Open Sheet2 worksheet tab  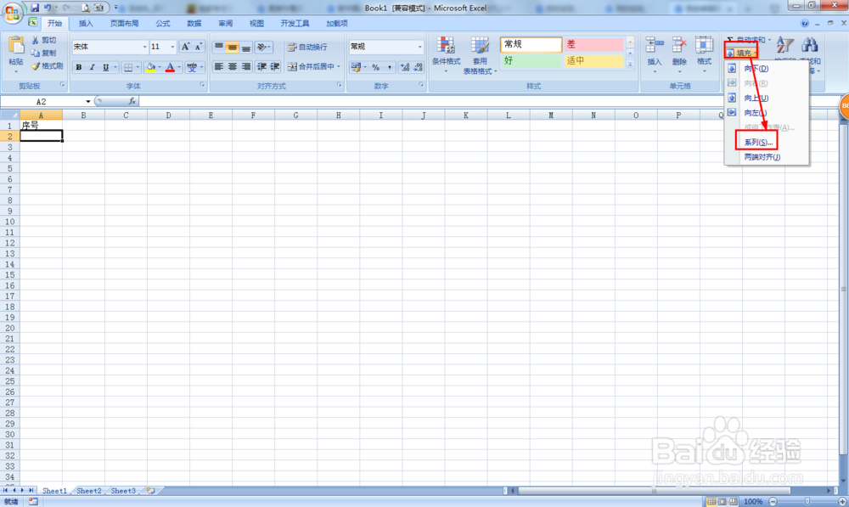pyautogui.click(x=89, y=491)
